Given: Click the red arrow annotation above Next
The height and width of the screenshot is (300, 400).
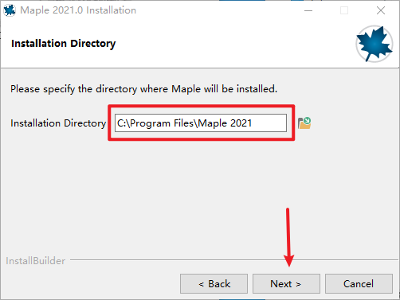Looking at the screenshot, I should point(288,237).
